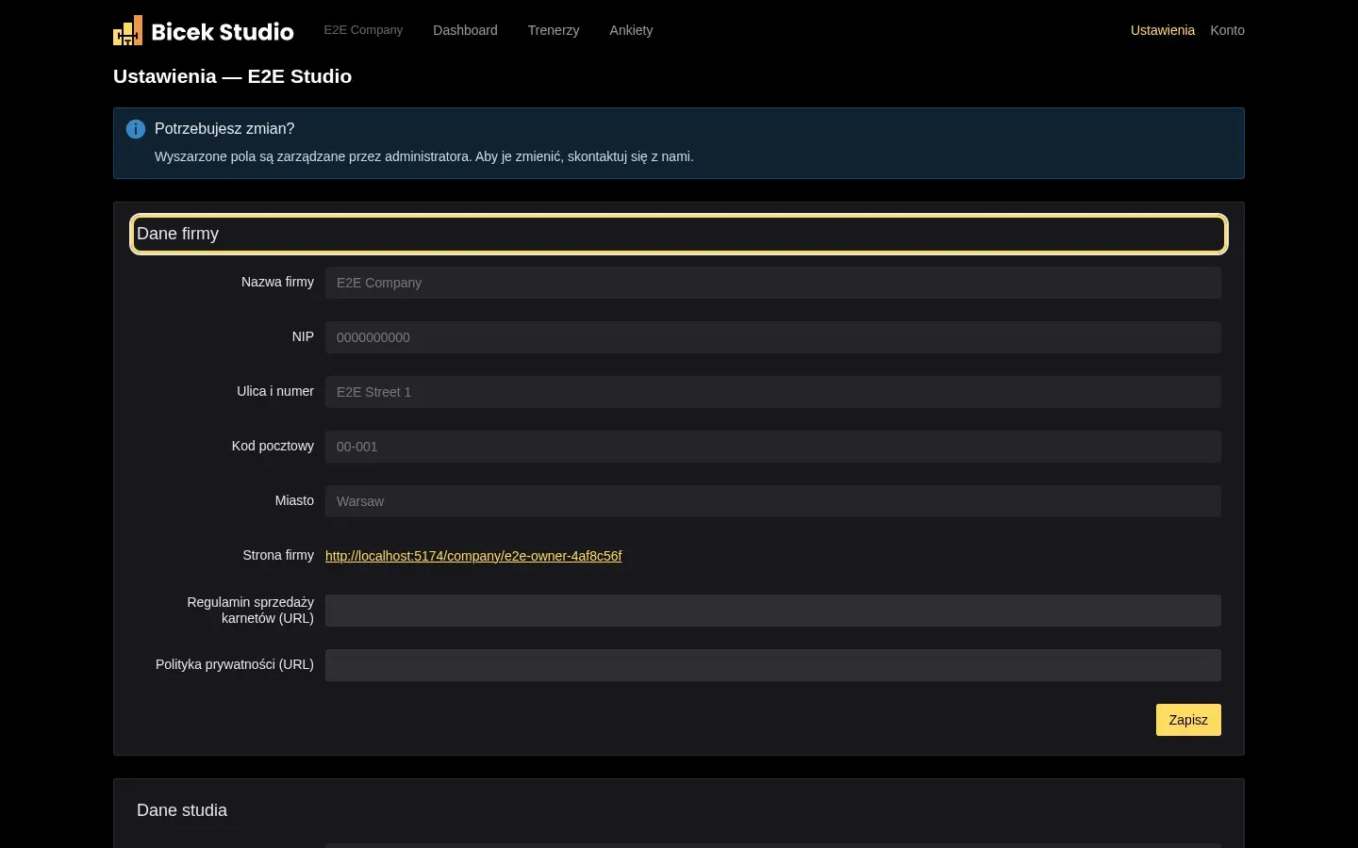Image resolution: width=1358 pixels, height=848 pixels.
Task: Click the Bicek Studio logo icon
Action: tap(128, 30)
